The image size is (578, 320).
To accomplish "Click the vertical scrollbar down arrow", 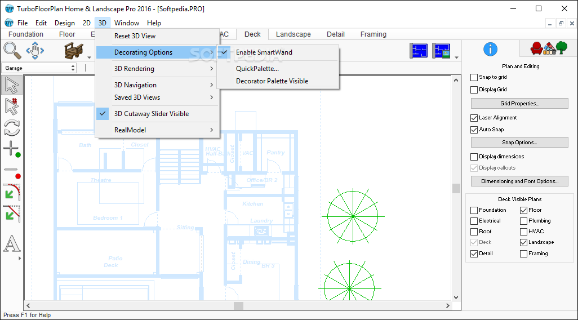I will 456,297.
